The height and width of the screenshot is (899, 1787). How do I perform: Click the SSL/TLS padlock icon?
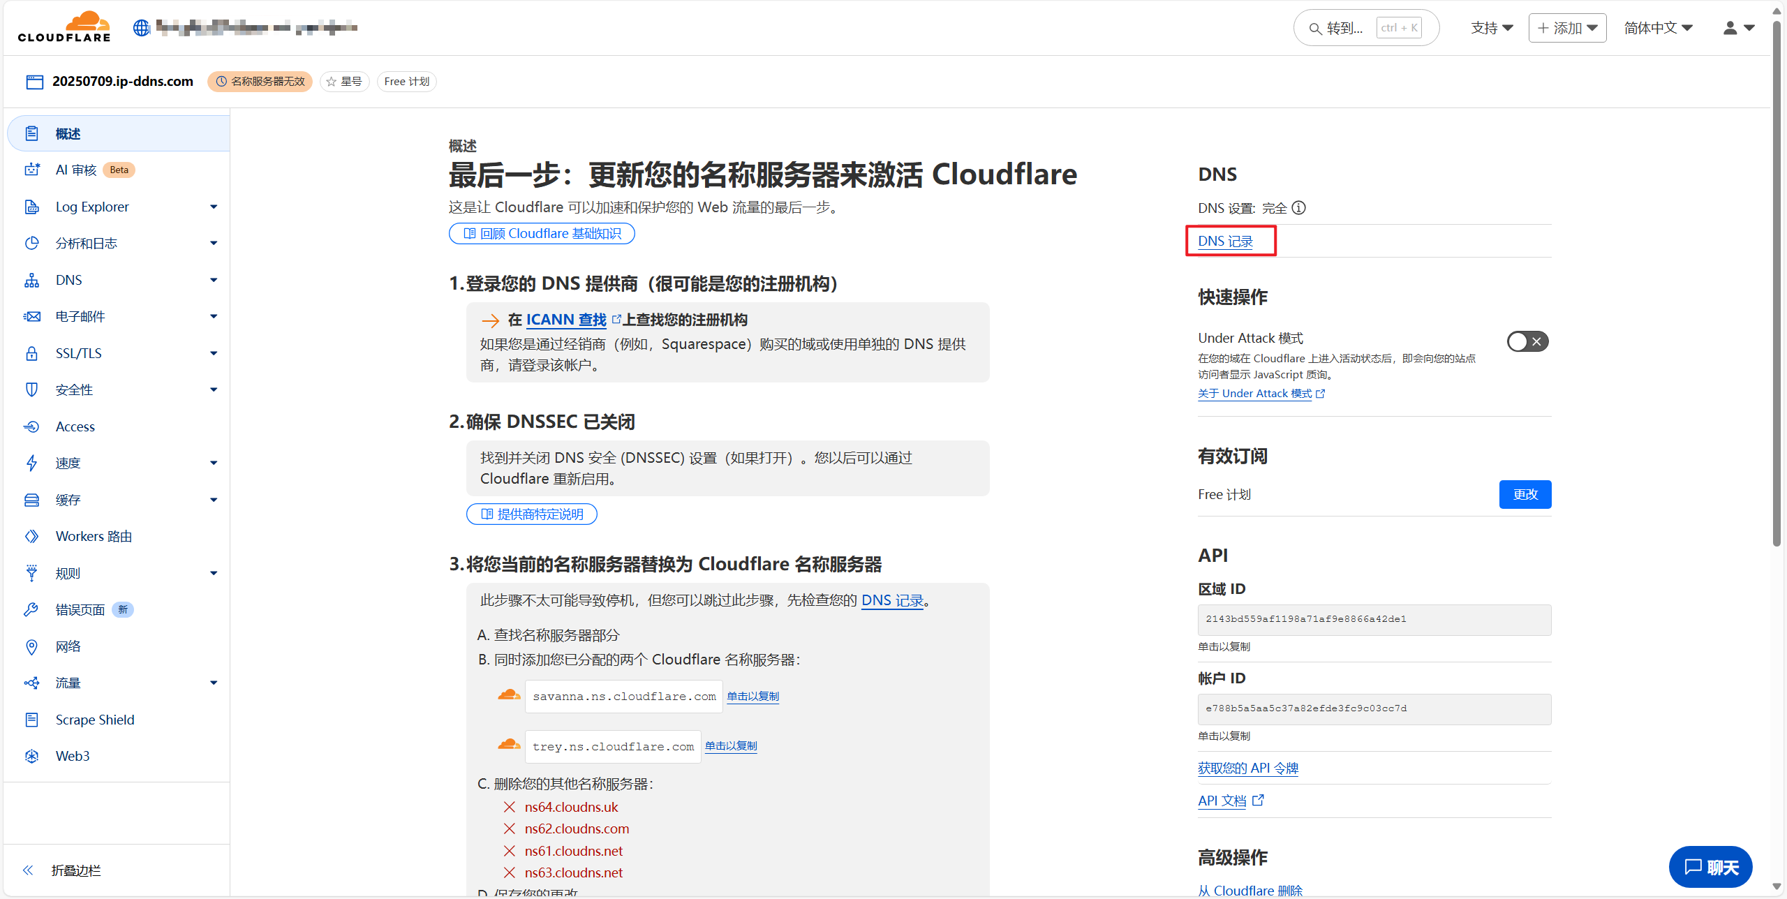click(32, 353)
